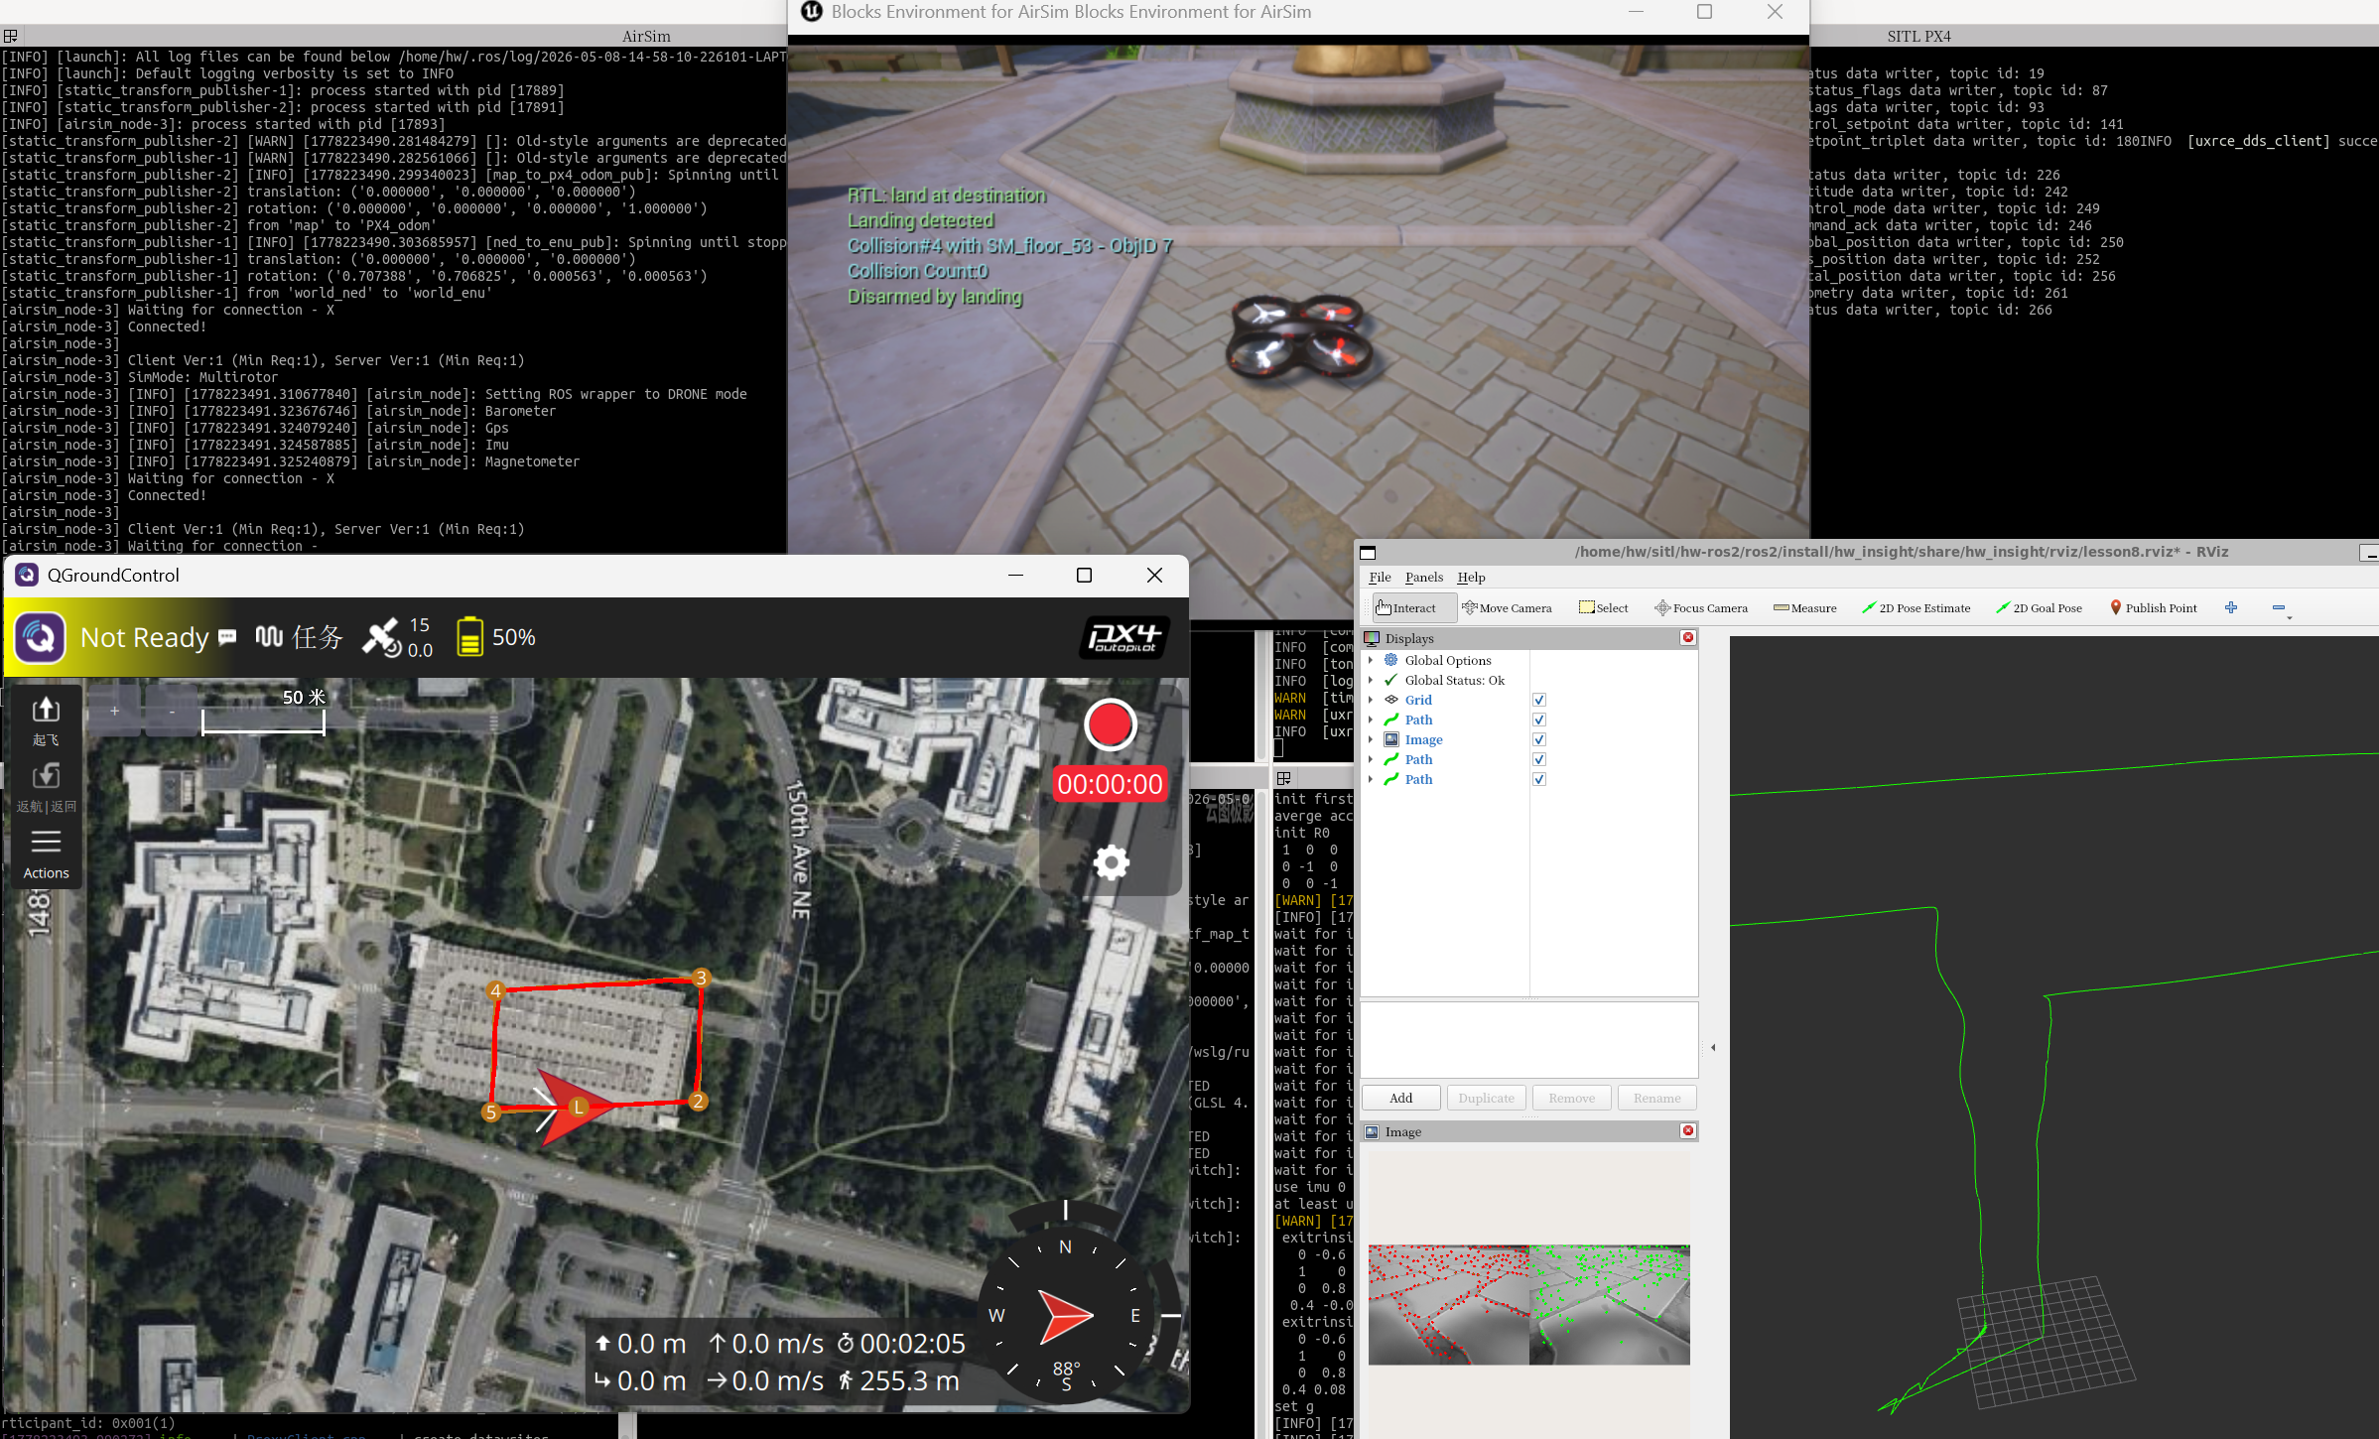The width and height of the screenshot is (2379, 1439).
Task: Open the blue minus remove-tool dropdown
Action: [2281, 608]
